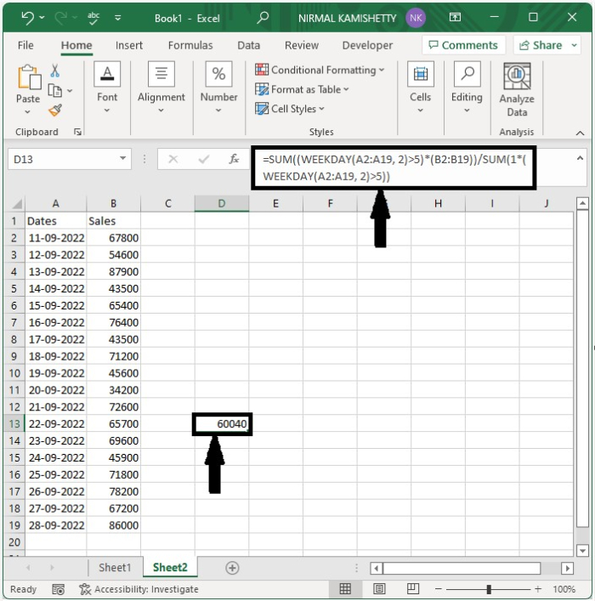This screenshot has height=601, width=595.
Task: Click the Search magnifier in title bar
Action: 263,18
